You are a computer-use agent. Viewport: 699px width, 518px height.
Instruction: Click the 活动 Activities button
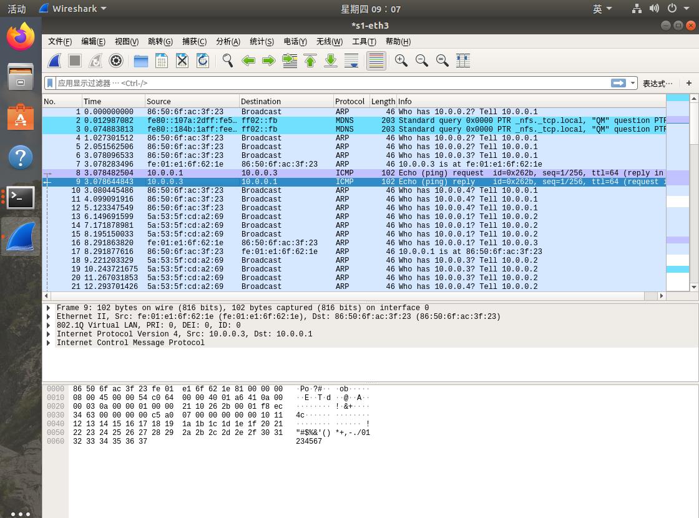coord(17,9)
